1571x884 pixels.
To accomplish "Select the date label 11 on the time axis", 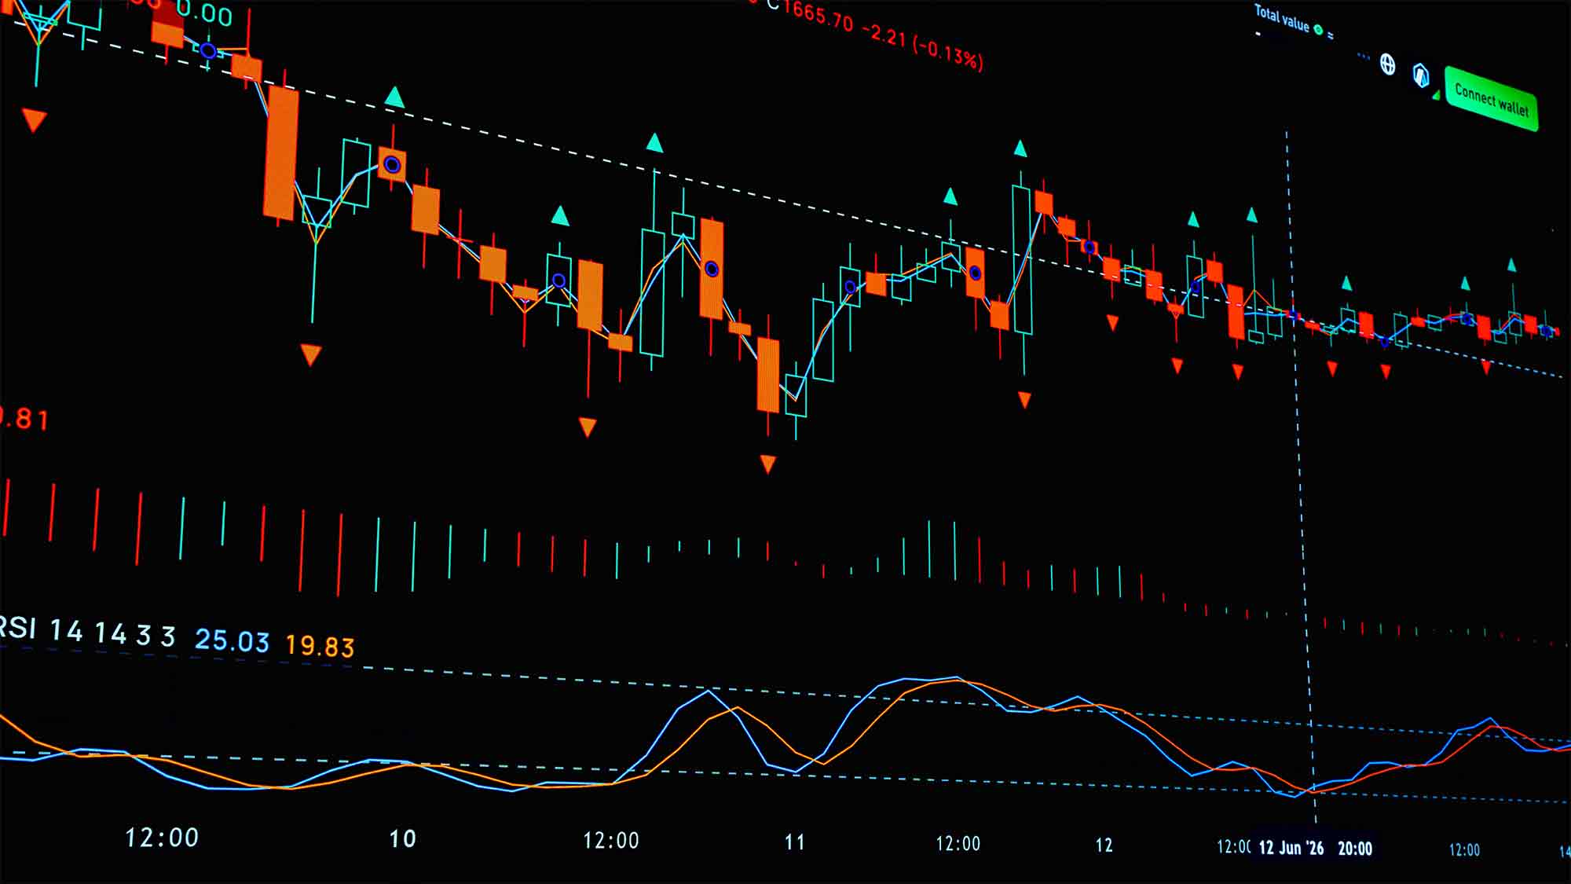I will (x=795, y=843).
